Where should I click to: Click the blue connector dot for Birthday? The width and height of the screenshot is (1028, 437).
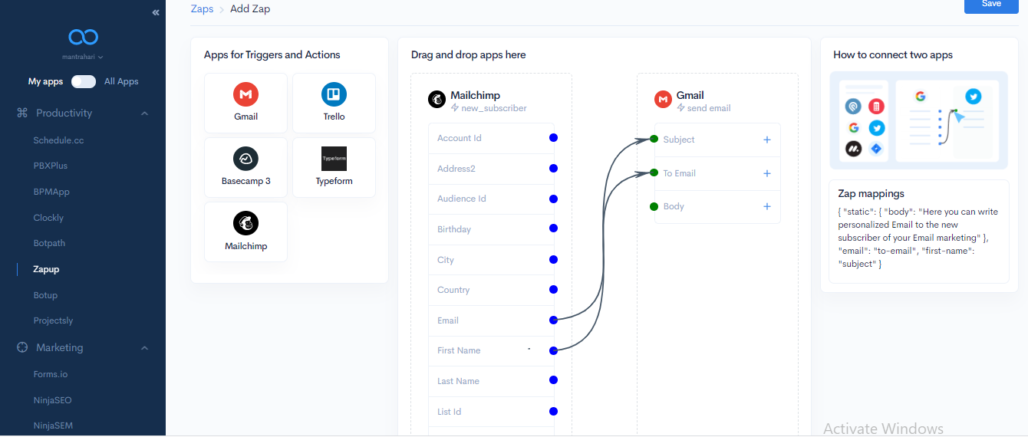click(x=553, y=228)
